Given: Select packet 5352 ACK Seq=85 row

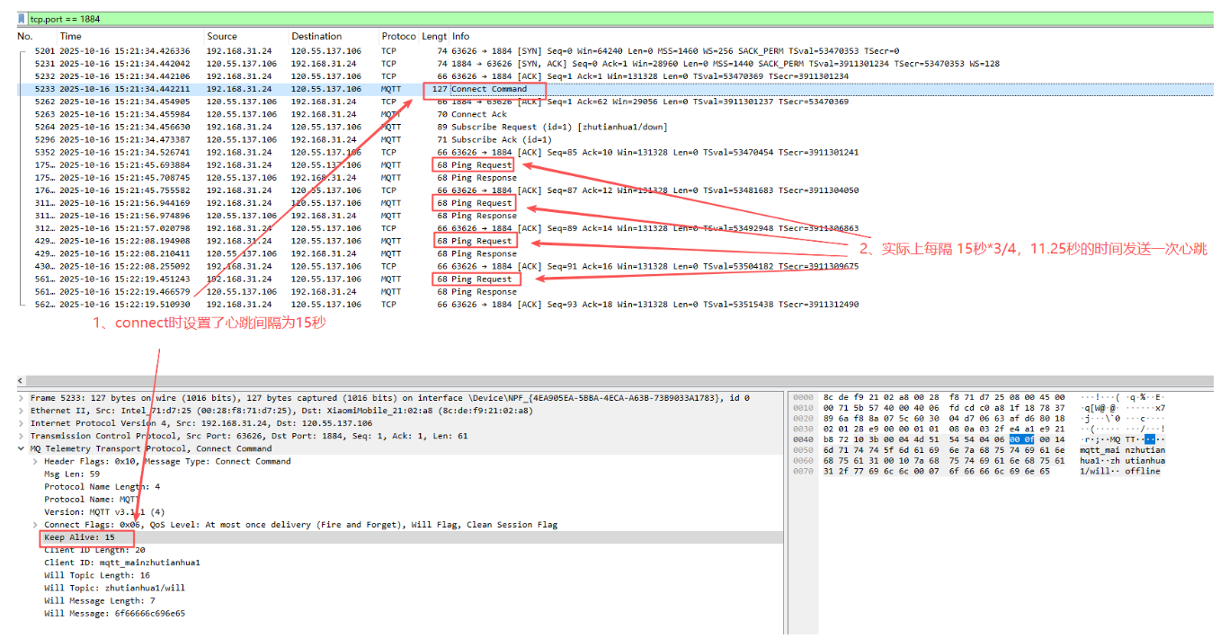Looking at the screenshot, I should point(614,152).
